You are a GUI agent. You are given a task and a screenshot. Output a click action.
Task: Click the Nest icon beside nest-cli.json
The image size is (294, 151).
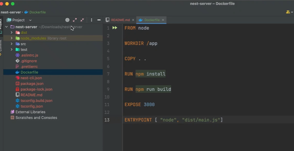click(x=17, y=78)
